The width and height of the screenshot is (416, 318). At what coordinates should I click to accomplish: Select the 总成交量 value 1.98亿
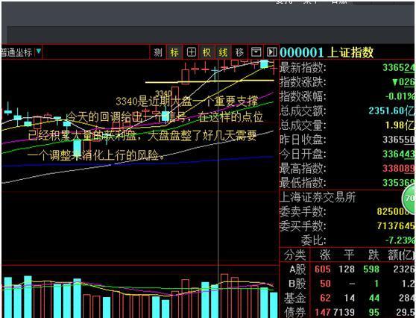400,125
